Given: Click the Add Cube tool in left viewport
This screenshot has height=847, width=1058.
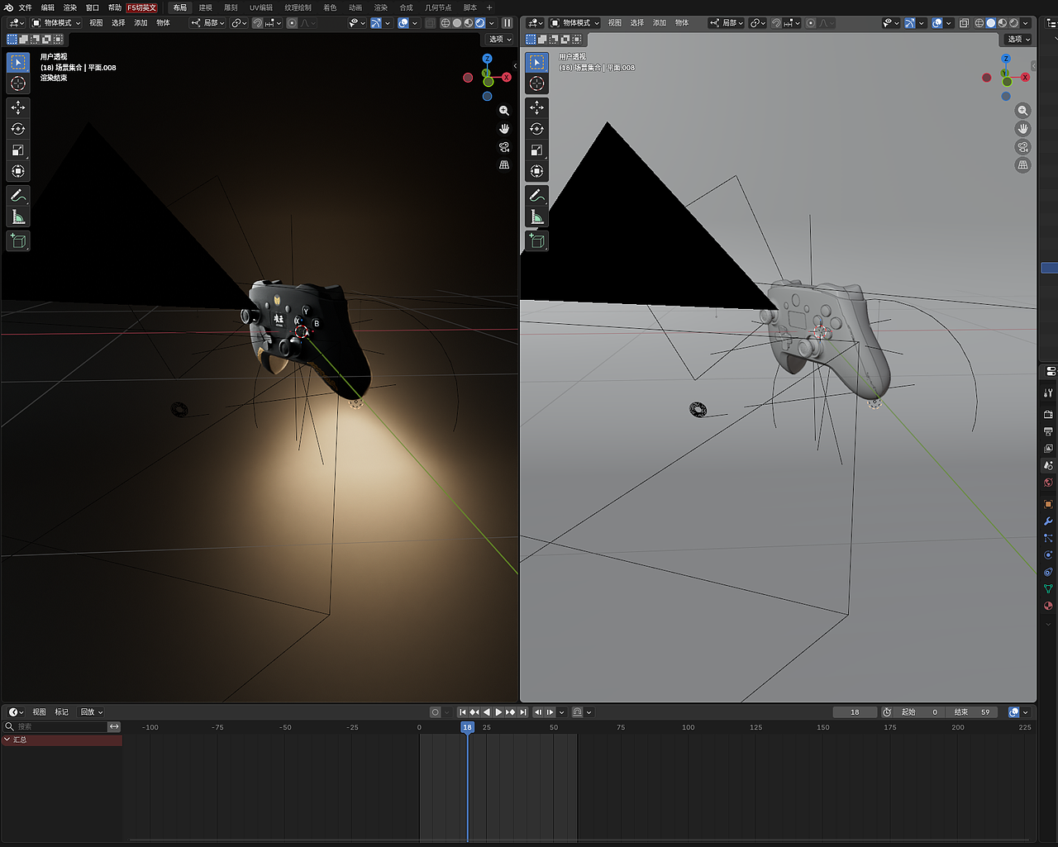Looking at the screenshot, I should [18, 241].
